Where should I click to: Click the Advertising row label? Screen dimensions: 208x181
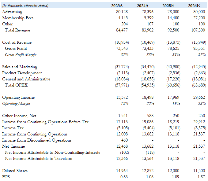12,12
